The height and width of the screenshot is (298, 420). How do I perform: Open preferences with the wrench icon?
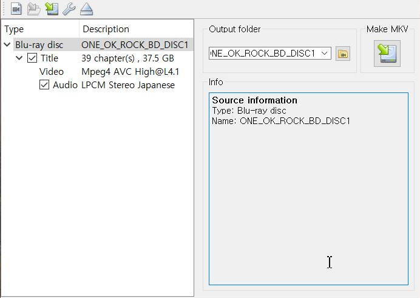69,9
